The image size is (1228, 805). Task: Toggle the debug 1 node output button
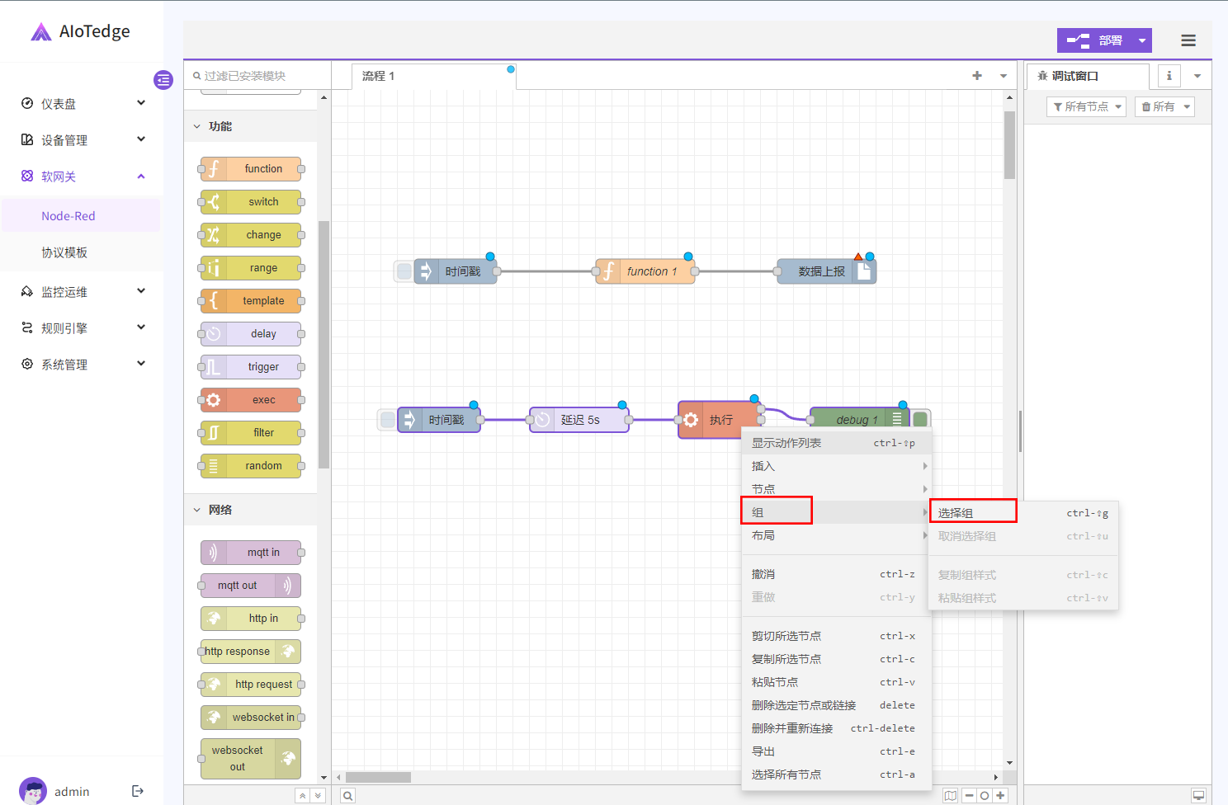[x=920, y=420]
